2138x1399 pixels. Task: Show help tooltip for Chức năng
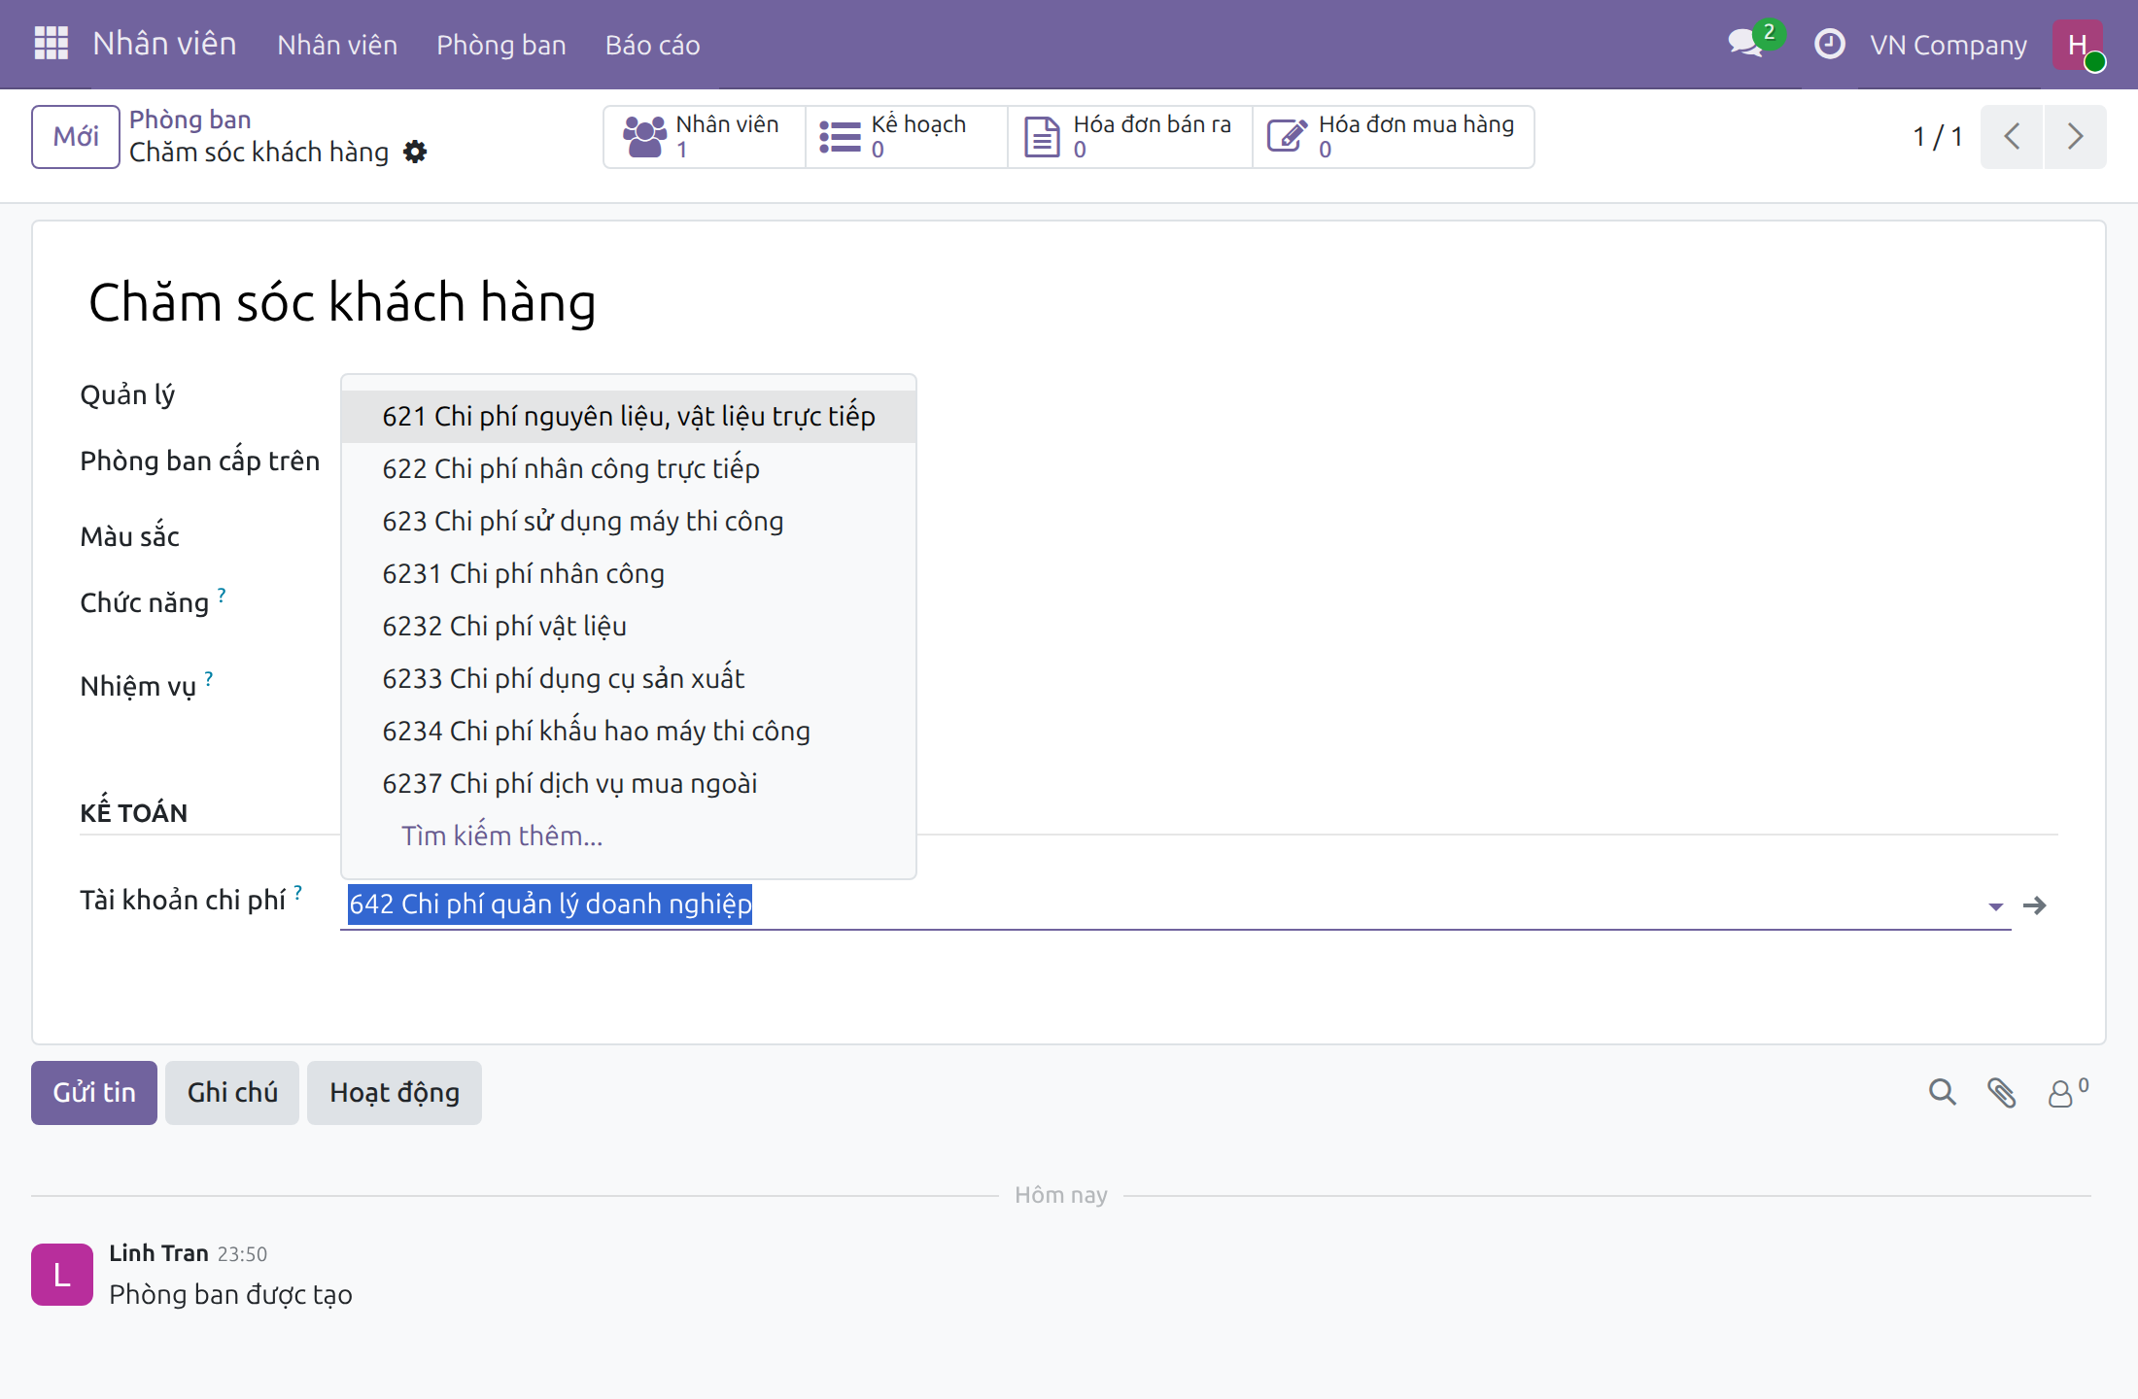pos(223,595)
